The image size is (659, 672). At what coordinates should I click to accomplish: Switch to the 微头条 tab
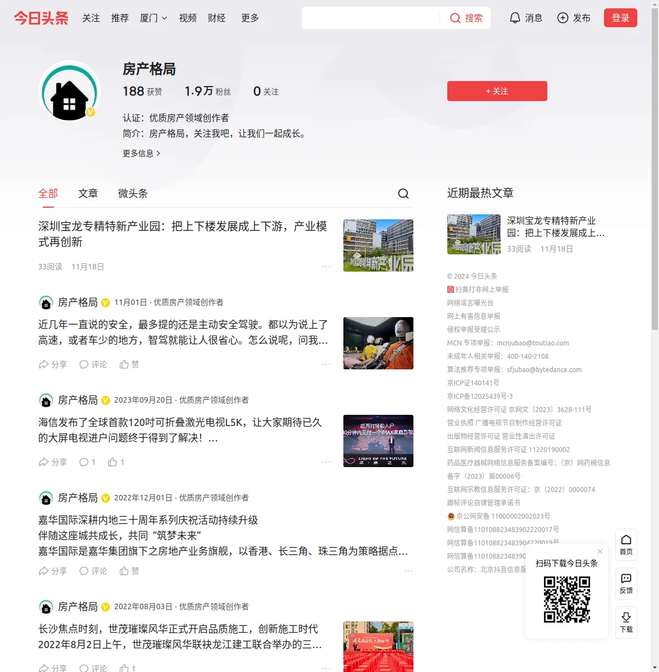point(133,193)
